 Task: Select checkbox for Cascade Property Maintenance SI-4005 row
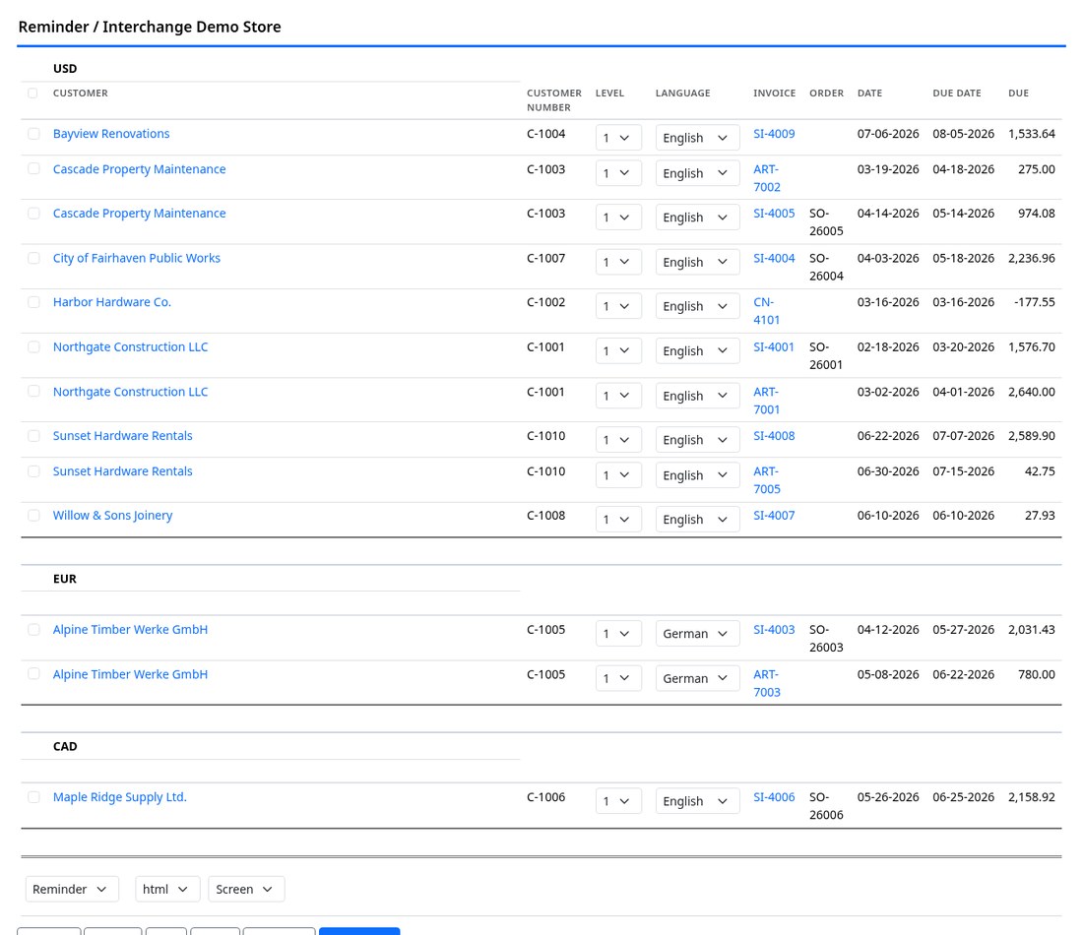(x=33, y=214)
